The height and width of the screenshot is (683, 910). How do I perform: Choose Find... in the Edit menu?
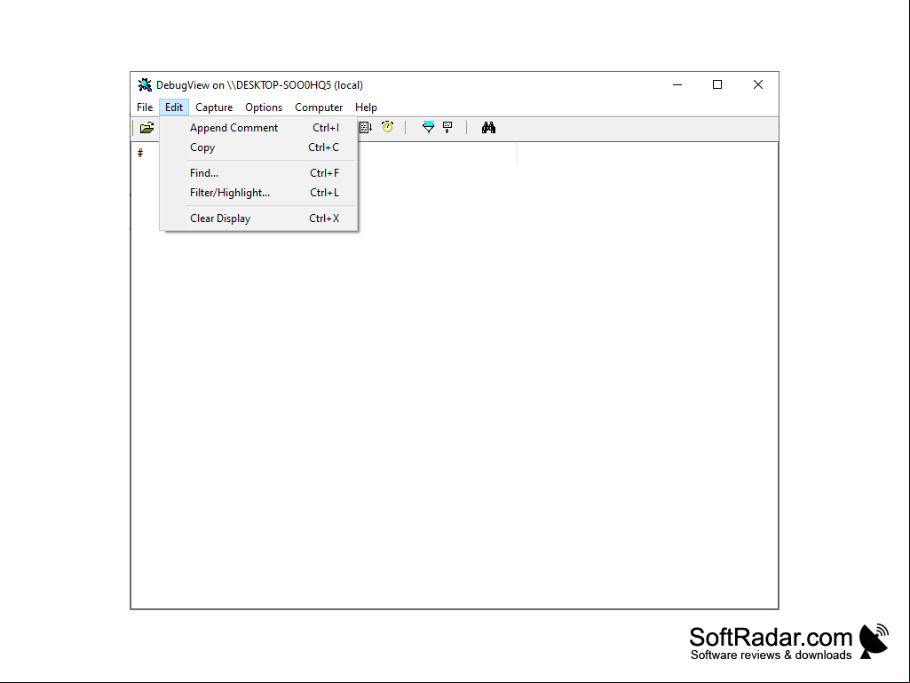(259, 173)
